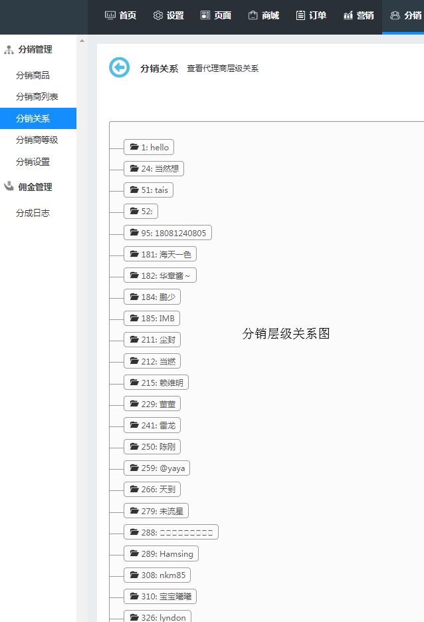Open 分销商品 in the sidebar

coord(33,75)
